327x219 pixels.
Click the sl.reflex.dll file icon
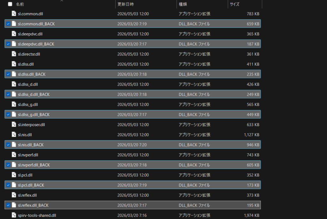[14, 195]
